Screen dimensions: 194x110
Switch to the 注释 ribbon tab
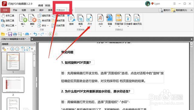32,10
